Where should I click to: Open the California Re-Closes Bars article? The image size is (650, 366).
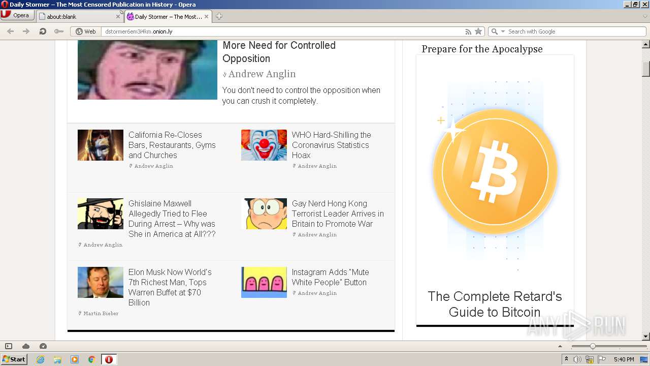click(x=172, y=145)
